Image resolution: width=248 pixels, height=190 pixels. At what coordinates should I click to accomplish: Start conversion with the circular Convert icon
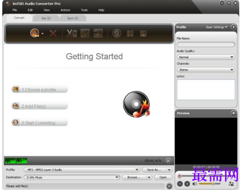[116, 33]
